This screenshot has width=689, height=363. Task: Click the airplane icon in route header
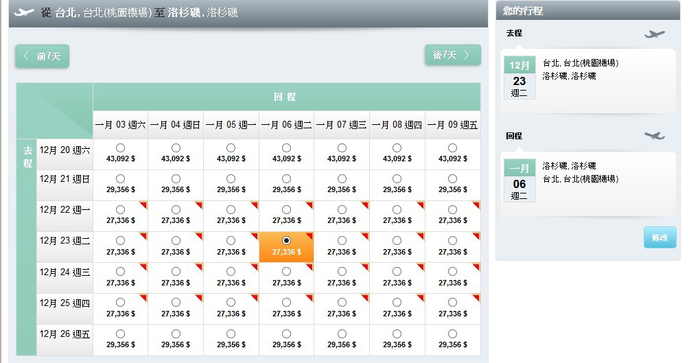pyautogui.click(x=24, y=12)
